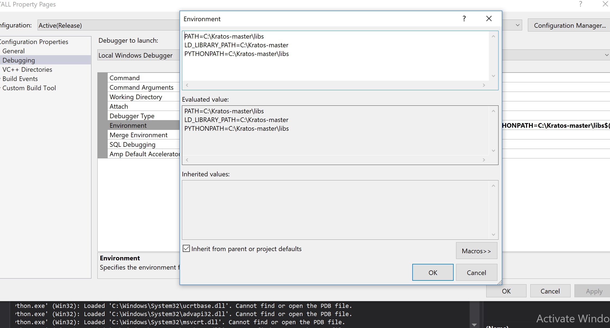
Task: Select the Environment property row
Action: 128,125
